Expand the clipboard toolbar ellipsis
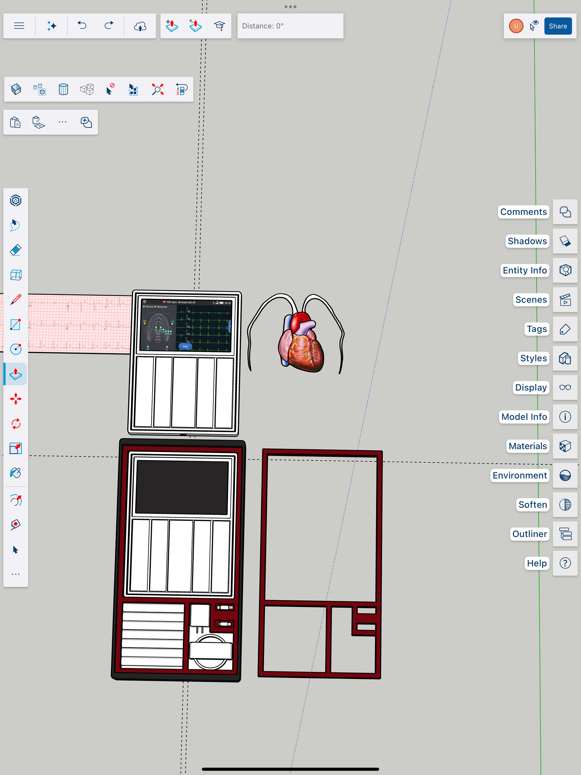The width and height of the screenshot is (581, 775). 62,122
